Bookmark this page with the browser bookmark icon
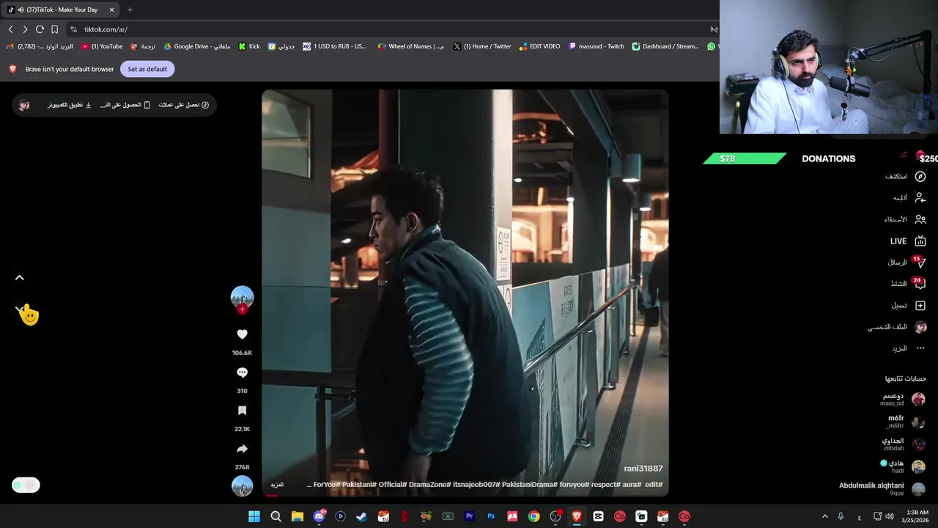938x528 pixels. (x=54, y=29)
